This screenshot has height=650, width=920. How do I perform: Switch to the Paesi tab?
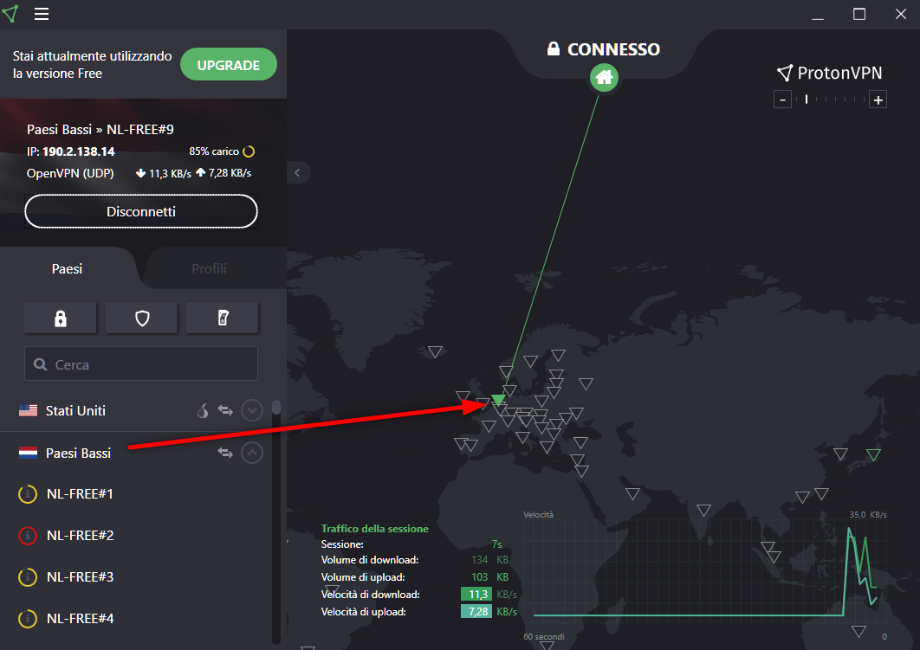click(x=67, y=268)
